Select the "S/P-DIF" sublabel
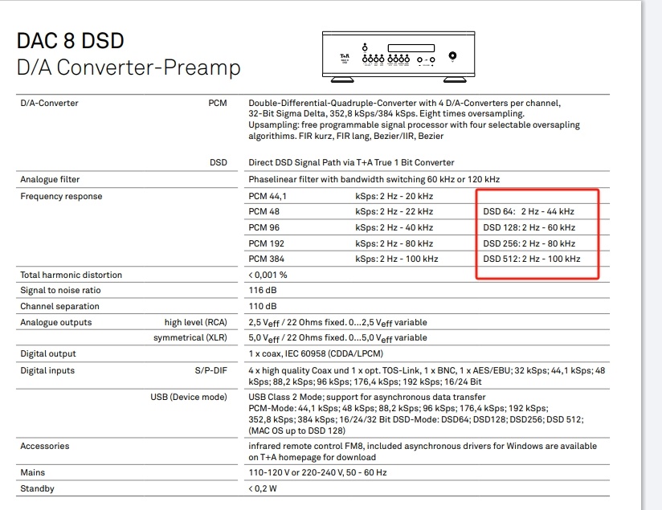 pos(210,371)
